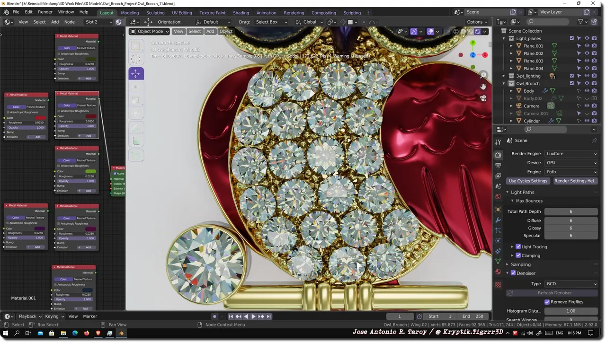
Task: Click the Use Cycles Settings button
Action: tap(528, 181)
